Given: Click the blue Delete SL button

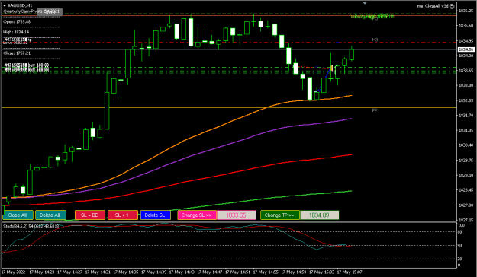Looking at the screenshot, I should click(x=156, y=215).
